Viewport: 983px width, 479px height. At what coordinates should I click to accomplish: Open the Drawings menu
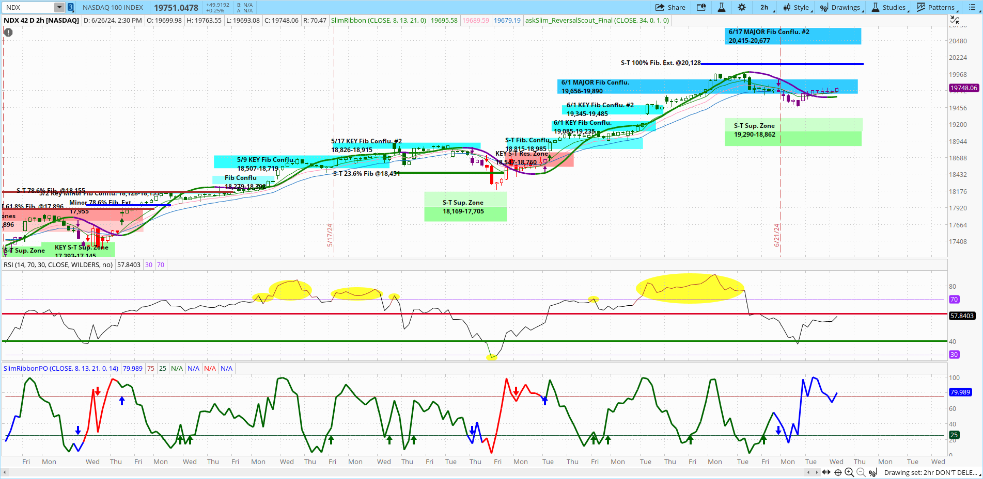click(x=841, y=7)
